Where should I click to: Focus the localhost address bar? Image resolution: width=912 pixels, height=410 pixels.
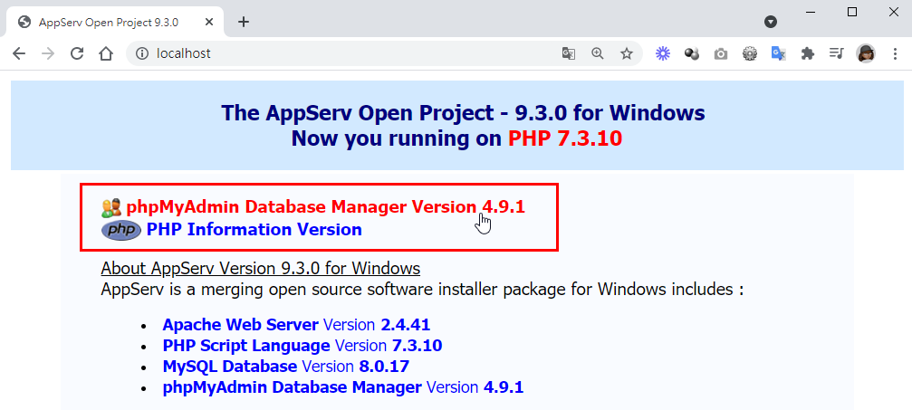coord(344,53)
